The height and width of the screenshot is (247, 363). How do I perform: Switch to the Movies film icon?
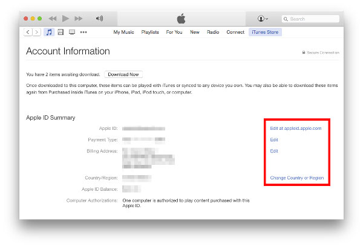click(60, 32)
